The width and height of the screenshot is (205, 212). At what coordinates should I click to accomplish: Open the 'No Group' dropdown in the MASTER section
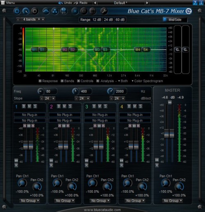tap(173, 200)
